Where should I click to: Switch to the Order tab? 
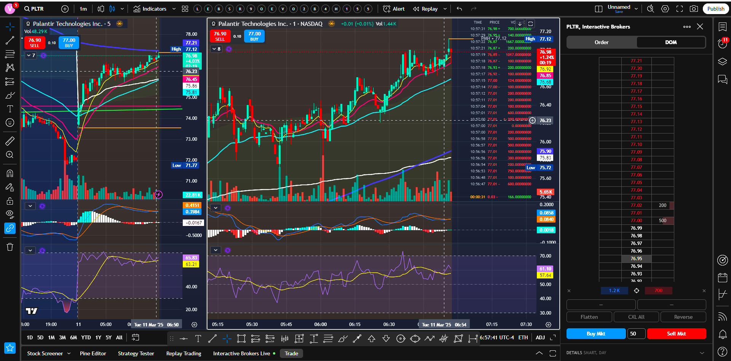pos(602,42)
